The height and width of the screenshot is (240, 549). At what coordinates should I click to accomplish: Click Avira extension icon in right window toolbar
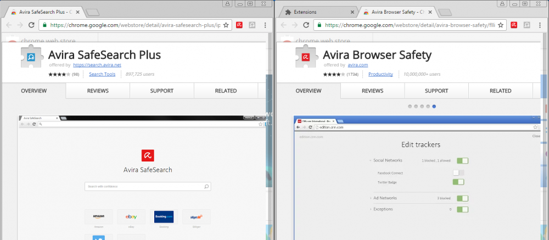514,25
